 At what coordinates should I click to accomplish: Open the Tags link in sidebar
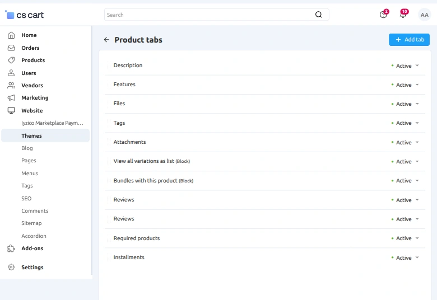(27, 185)
